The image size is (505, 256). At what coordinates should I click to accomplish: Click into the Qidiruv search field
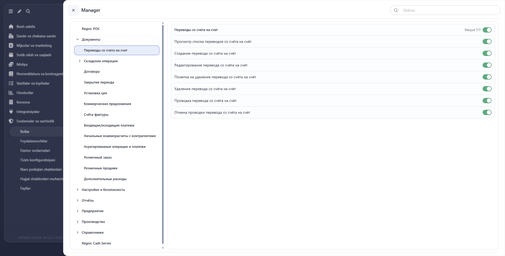(445, 10)
